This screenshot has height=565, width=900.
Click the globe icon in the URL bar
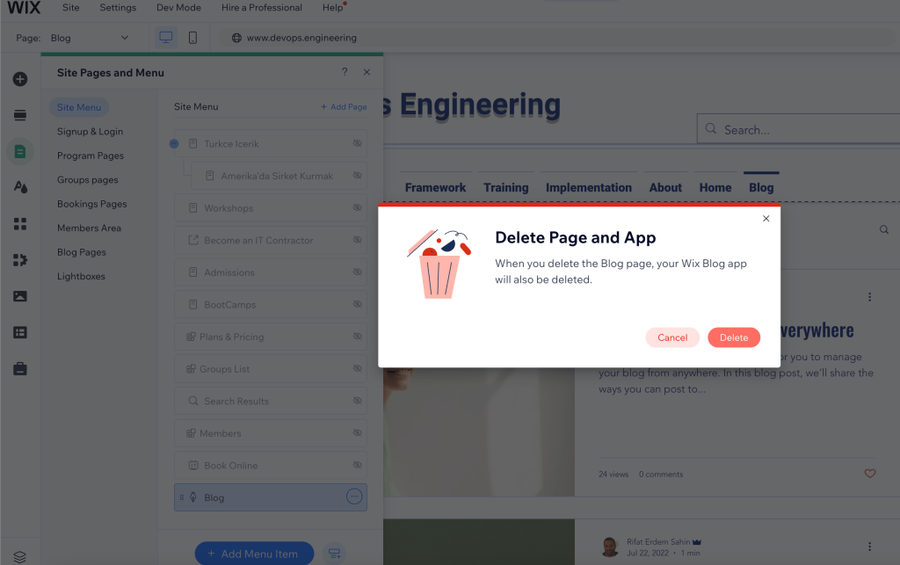pyautogui.click(x=236, y=38)
